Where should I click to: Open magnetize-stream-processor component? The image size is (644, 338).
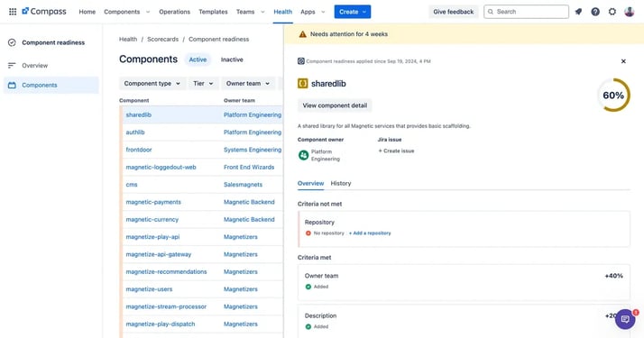click(166, 306)
